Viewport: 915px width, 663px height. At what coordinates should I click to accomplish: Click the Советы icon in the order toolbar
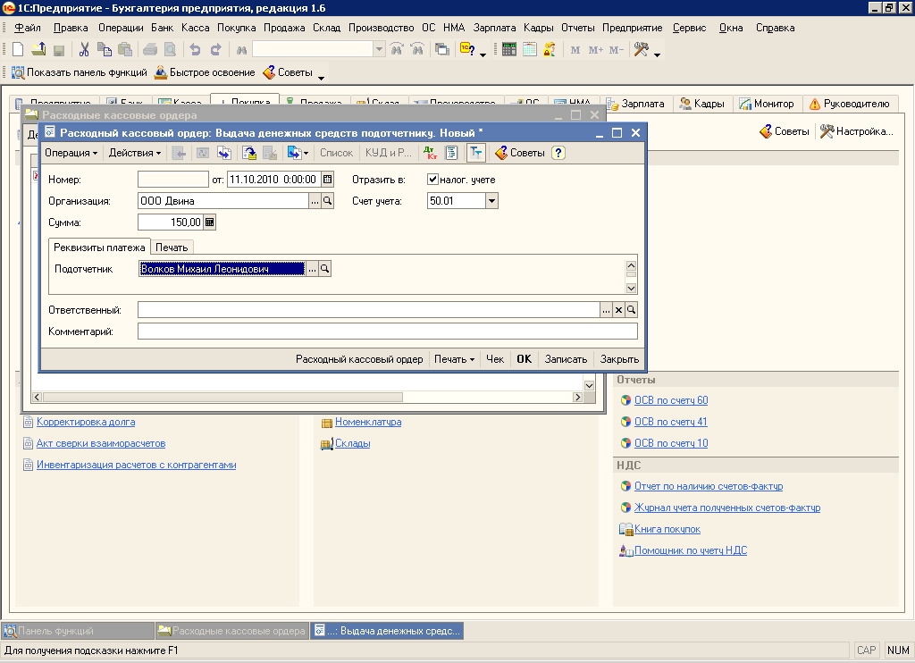pos(520,153)
